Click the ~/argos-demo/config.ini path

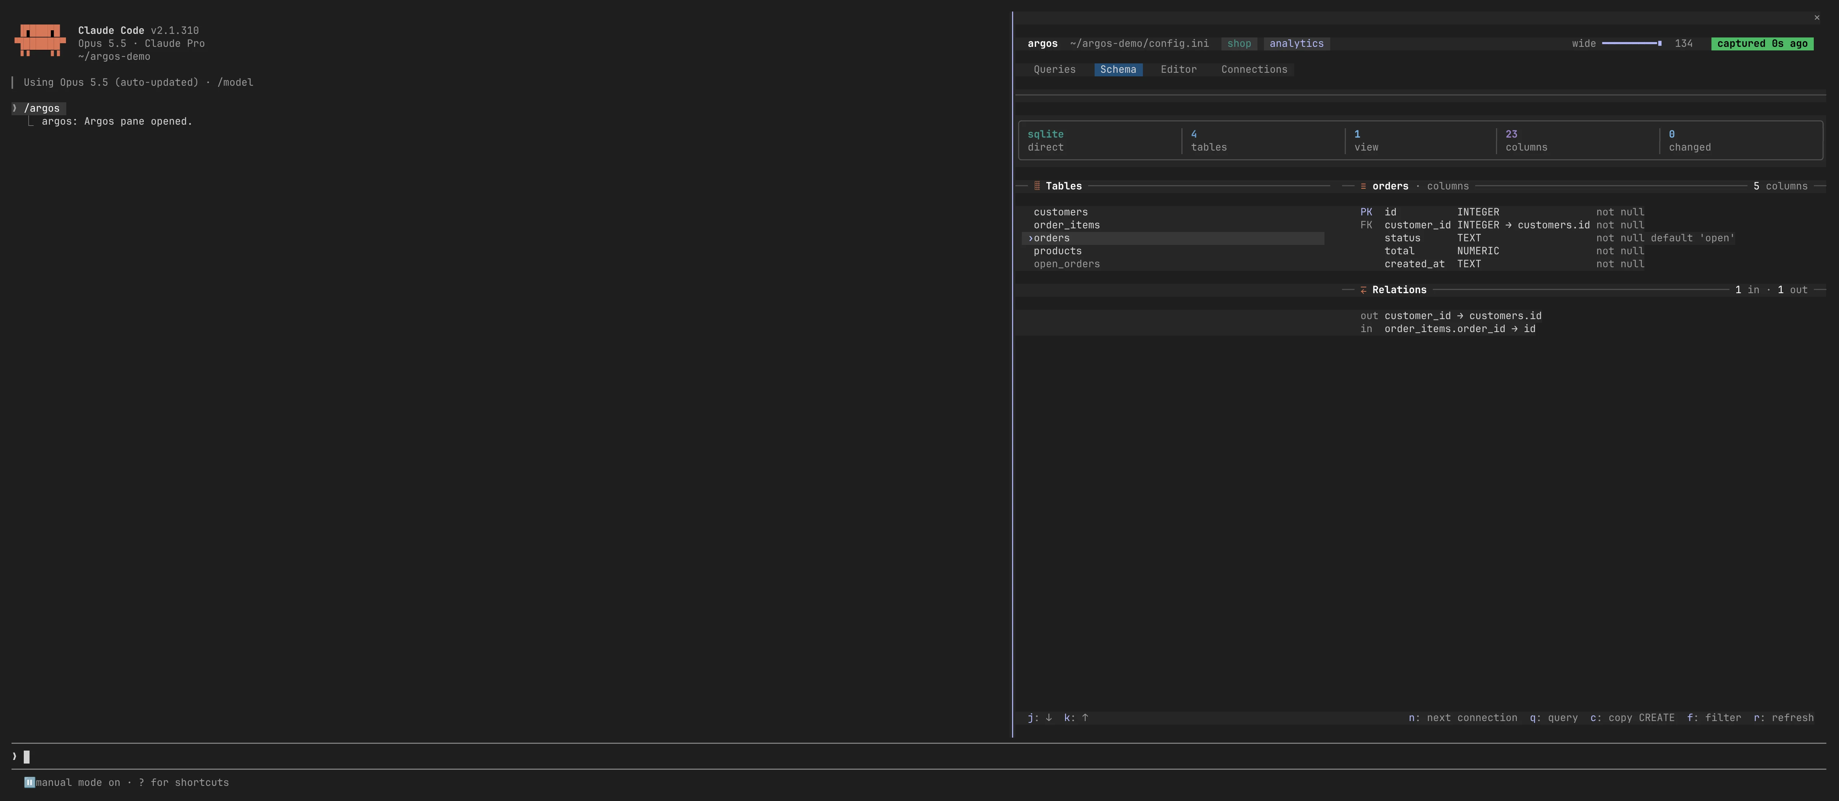click(x=1139, y=44)
